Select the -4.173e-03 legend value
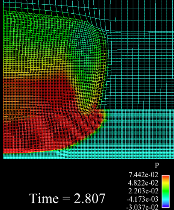This screenshot has width=174, height=210. [x=142, y=199]
